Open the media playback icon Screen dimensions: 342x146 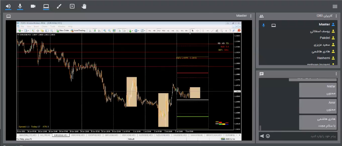72,6
